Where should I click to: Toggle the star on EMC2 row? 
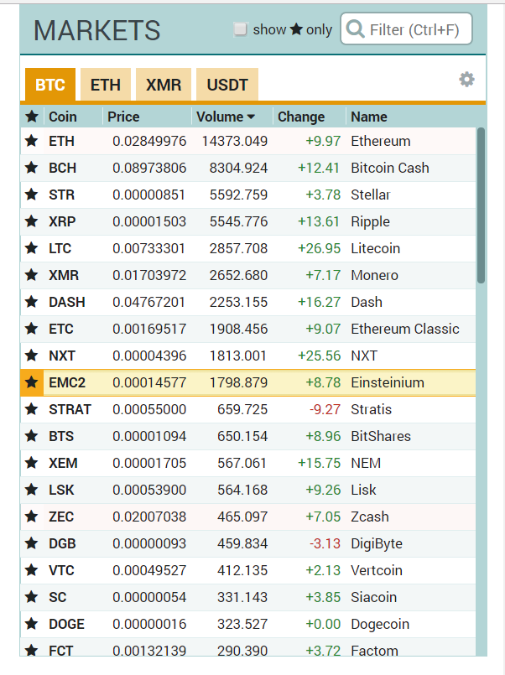pos(32,382)
